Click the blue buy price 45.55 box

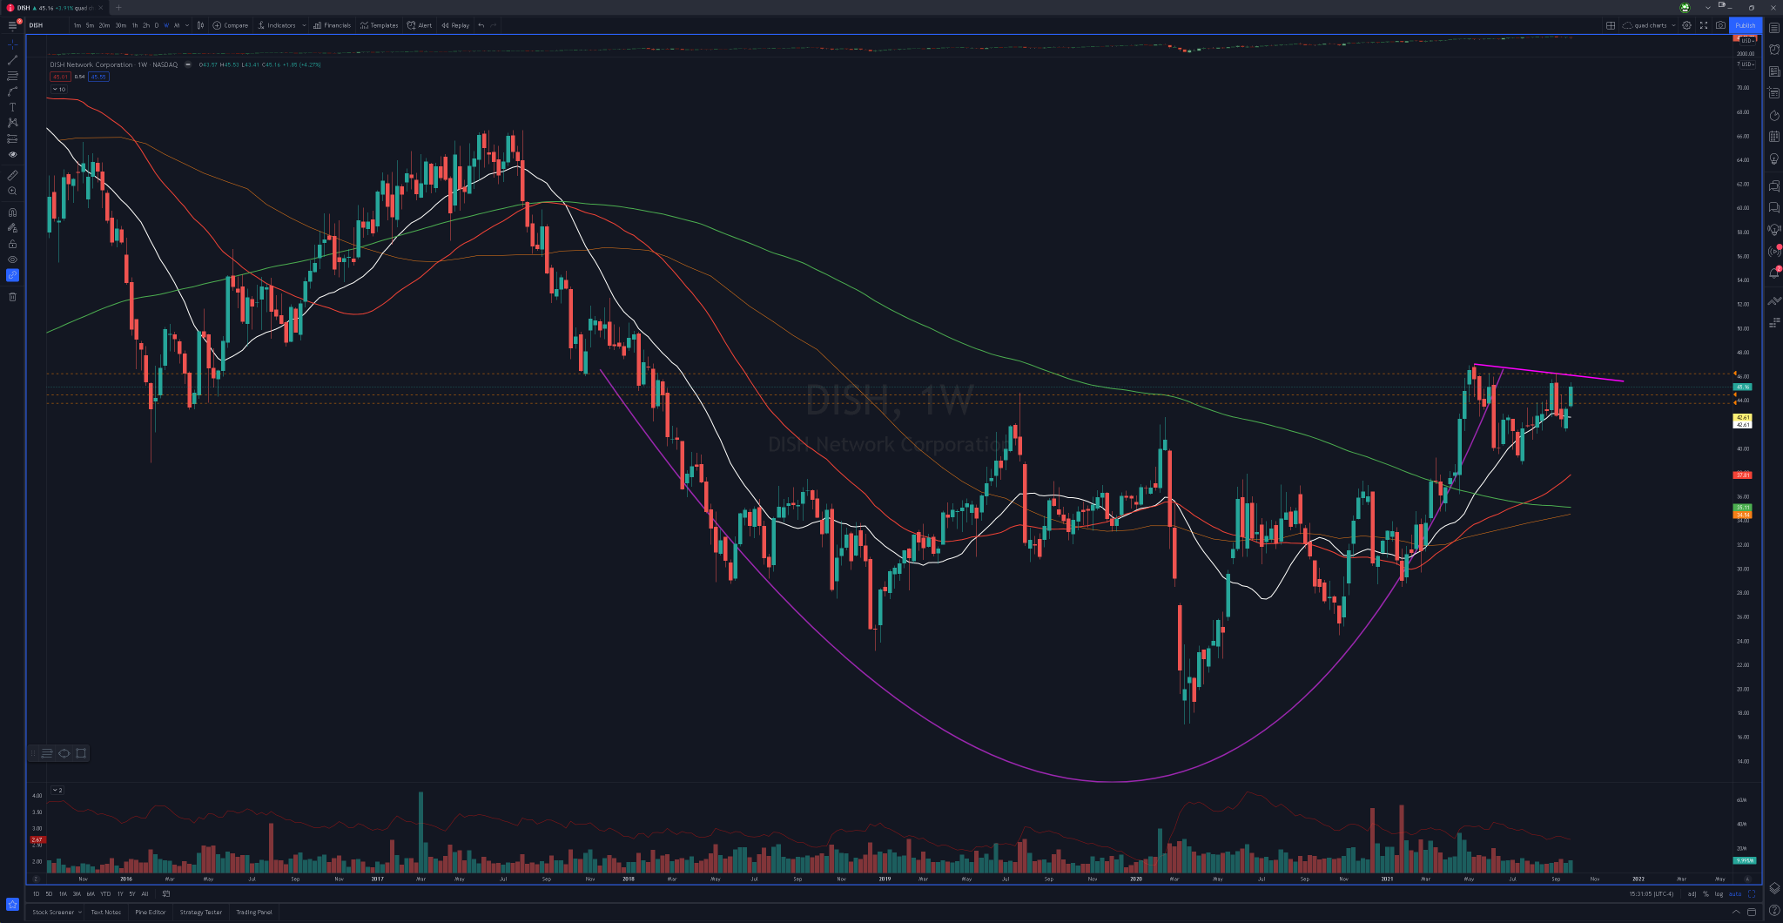(x=98, y=77)
